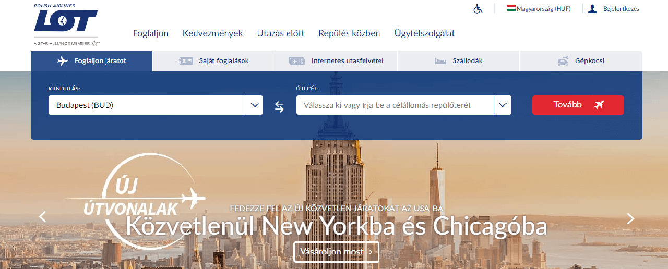Show next banner slide
The image size is (668, 269).
pos(630,218)
